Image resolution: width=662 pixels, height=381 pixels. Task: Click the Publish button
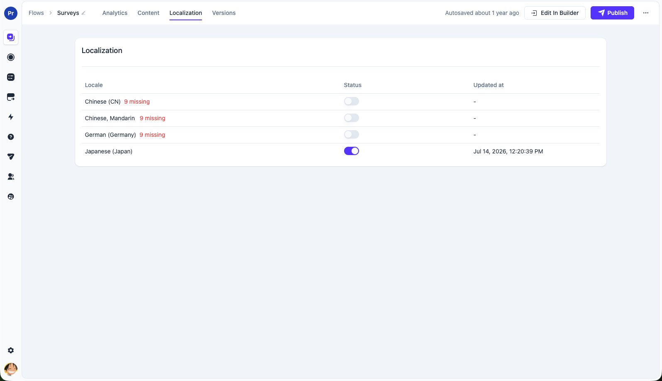point(612,13)
